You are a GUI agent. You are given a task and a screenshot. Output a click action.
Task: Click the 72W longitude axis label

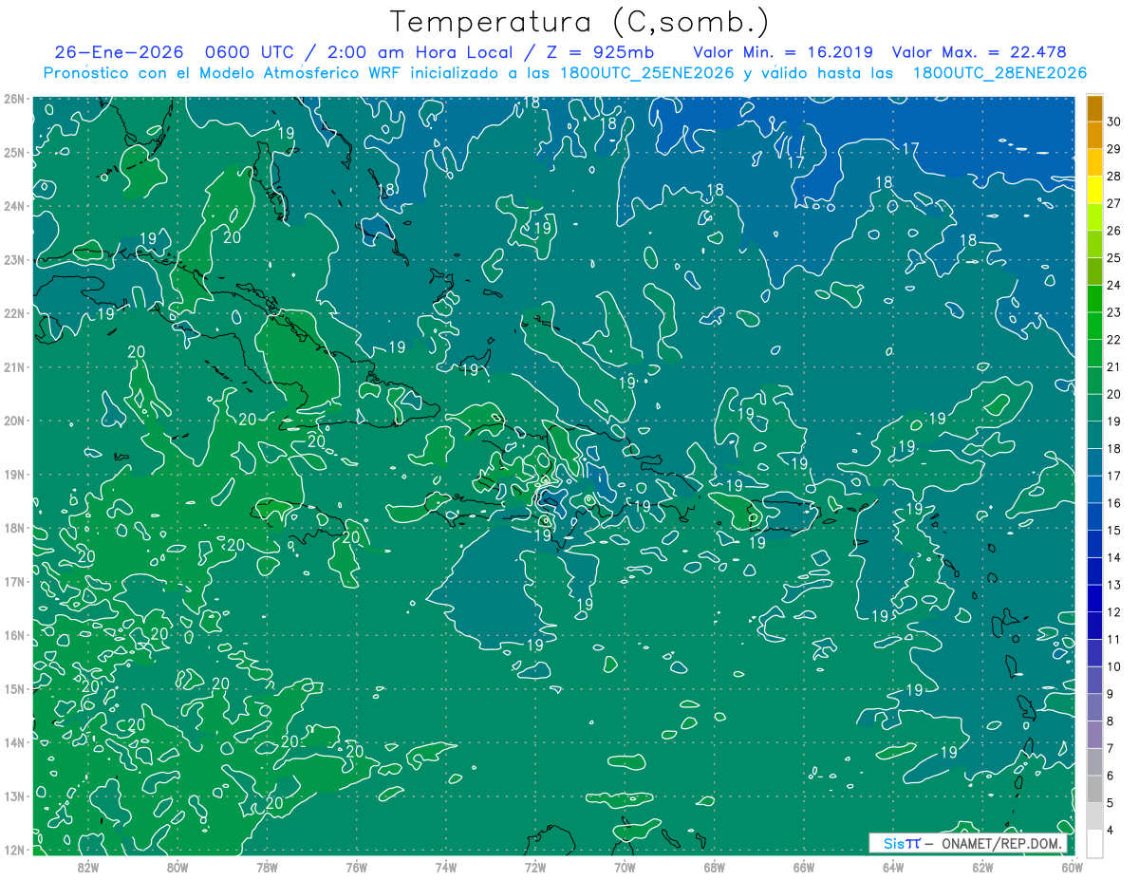coord(535,867)
